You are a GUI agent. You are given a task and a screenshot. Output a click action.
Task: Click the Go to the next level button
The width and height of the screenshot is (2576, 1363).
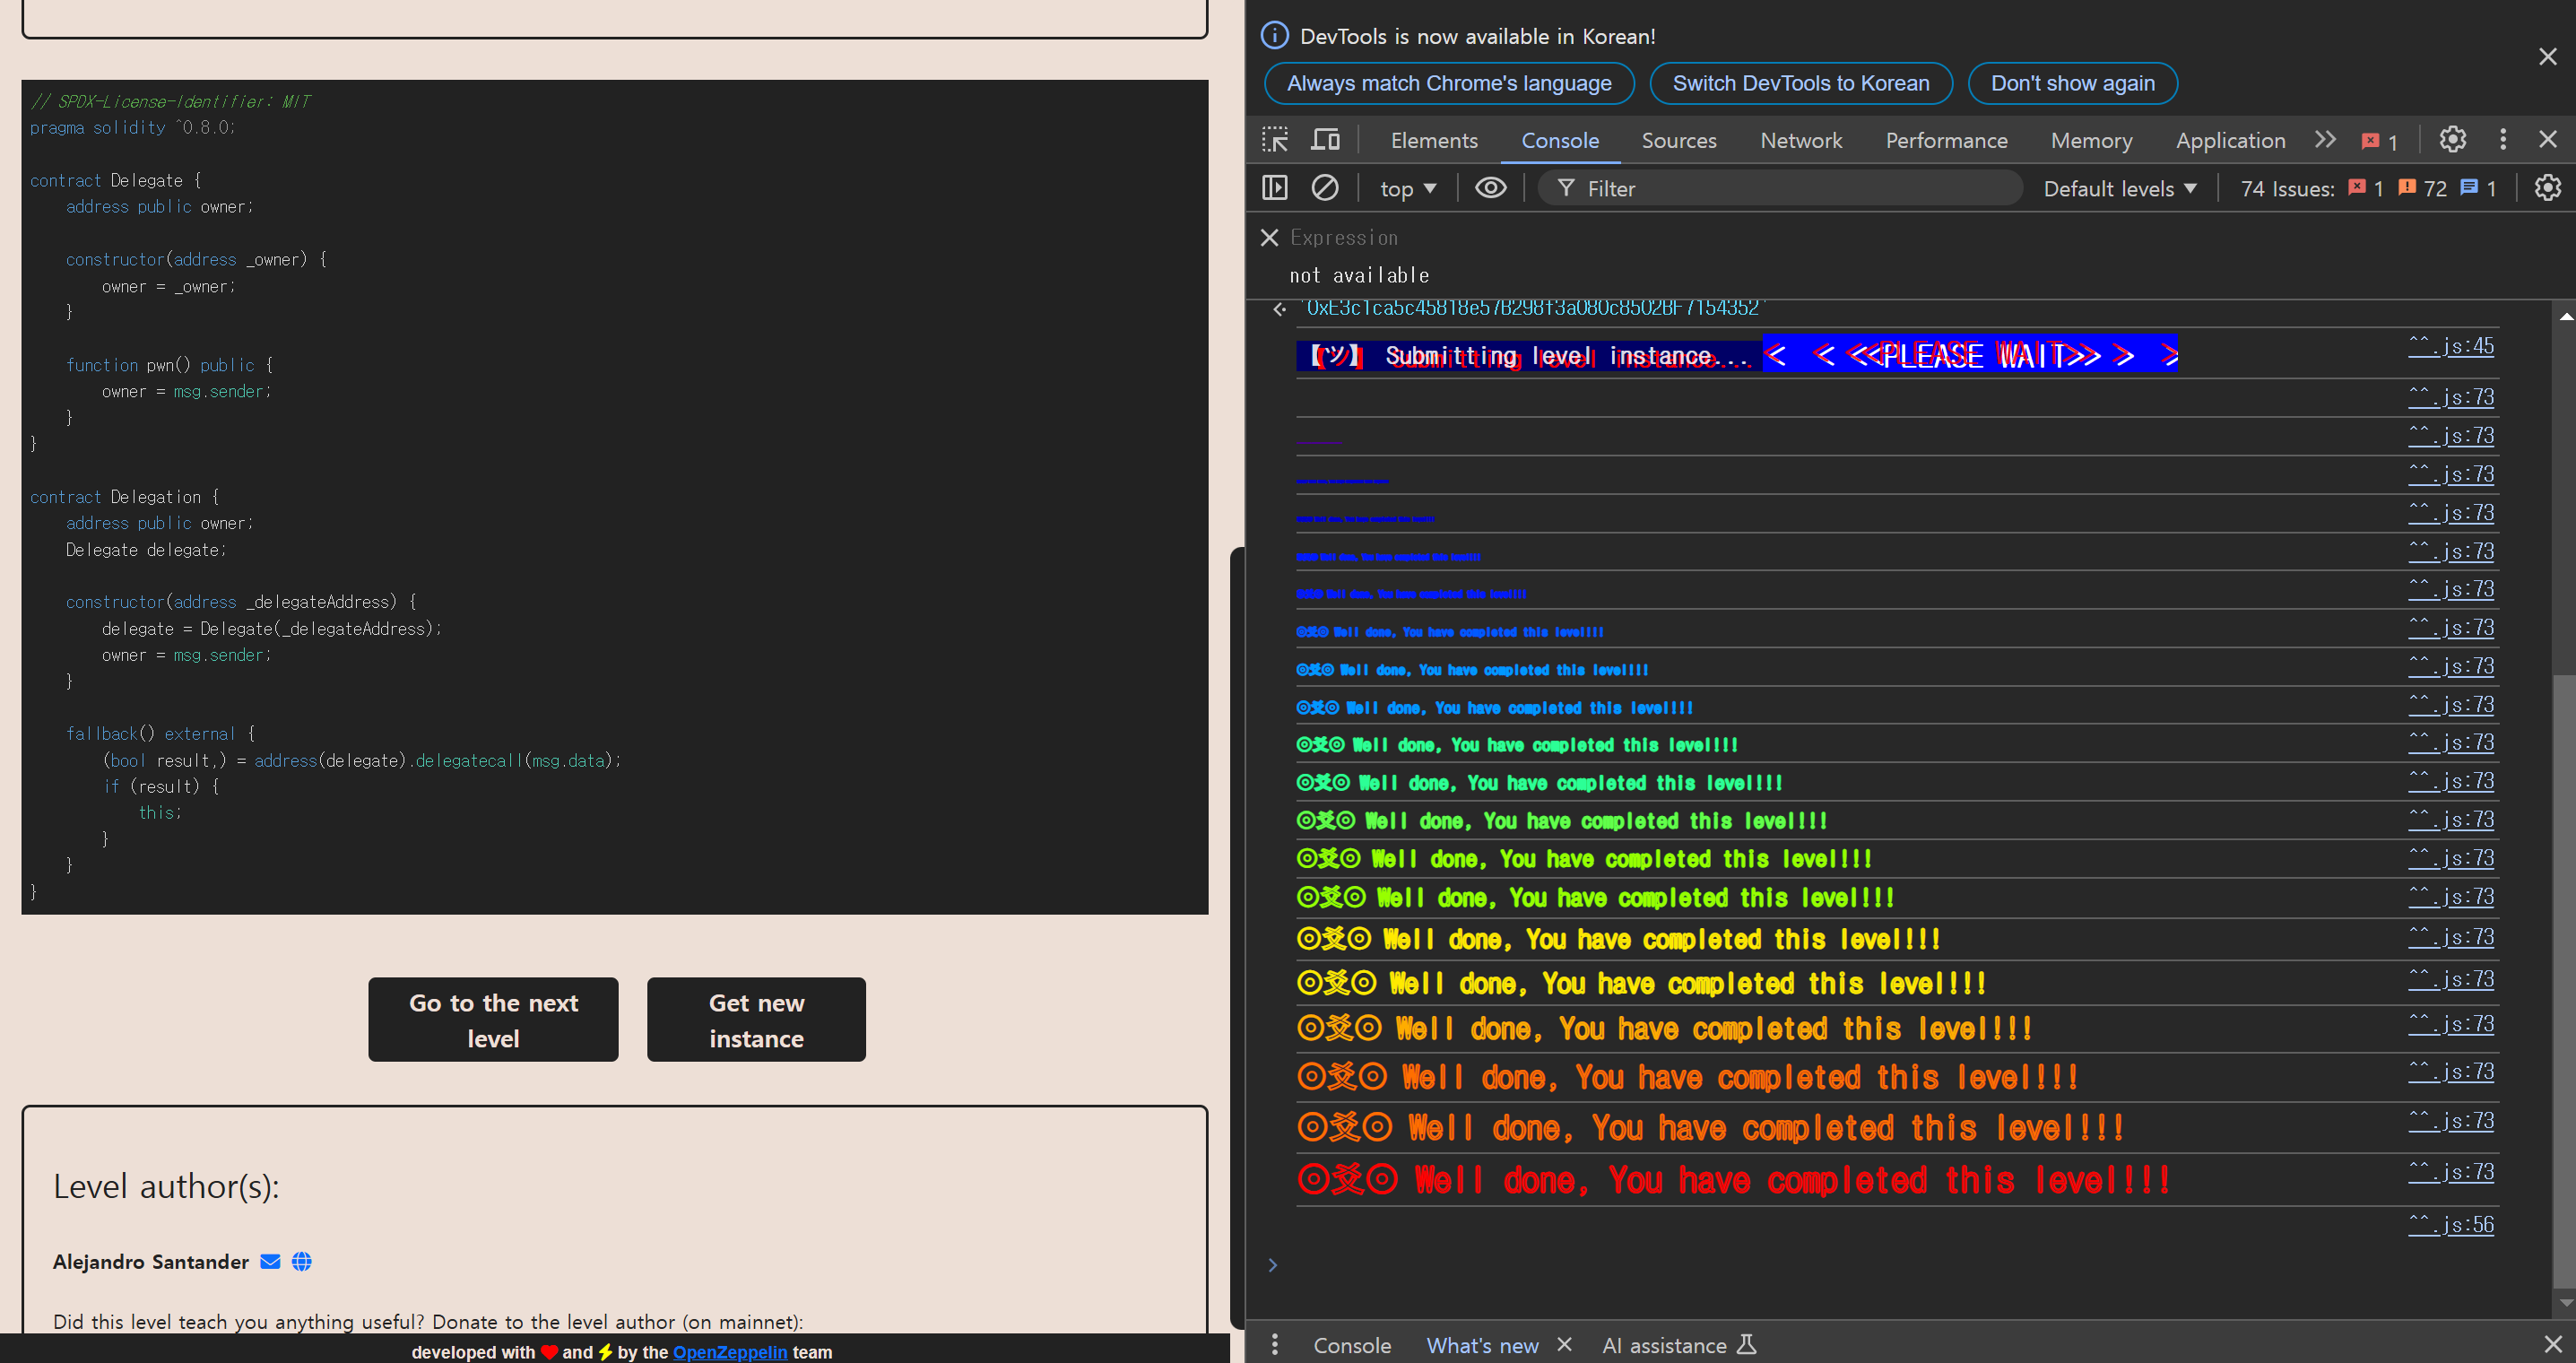tap(493, 1020)
